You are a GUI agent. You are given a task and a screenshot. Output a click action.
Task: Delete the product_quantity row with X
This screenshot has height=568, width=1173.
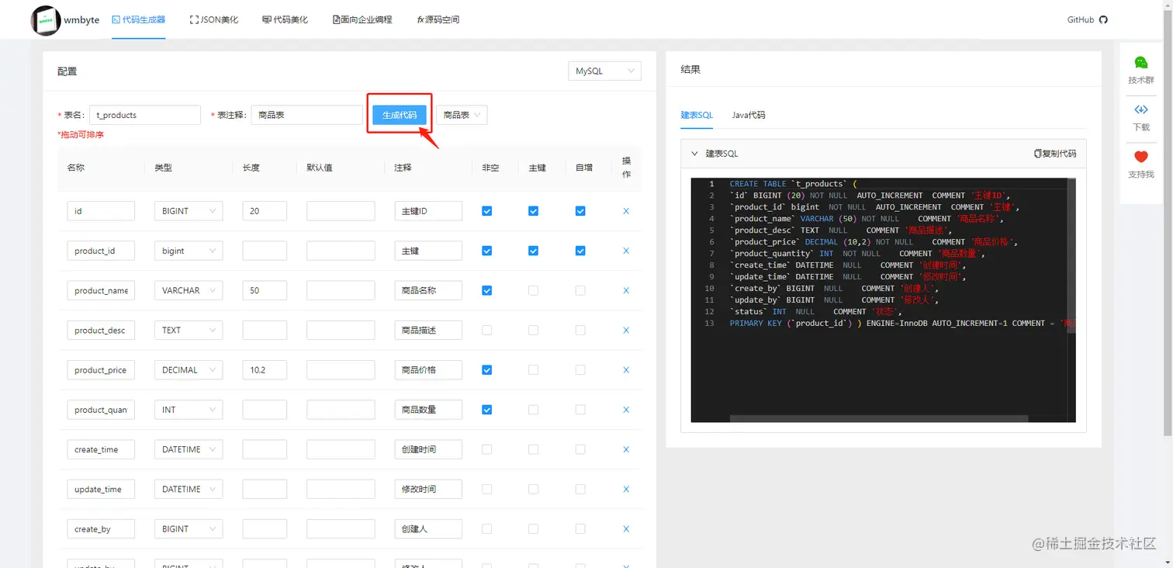click(x=626, y=410)
